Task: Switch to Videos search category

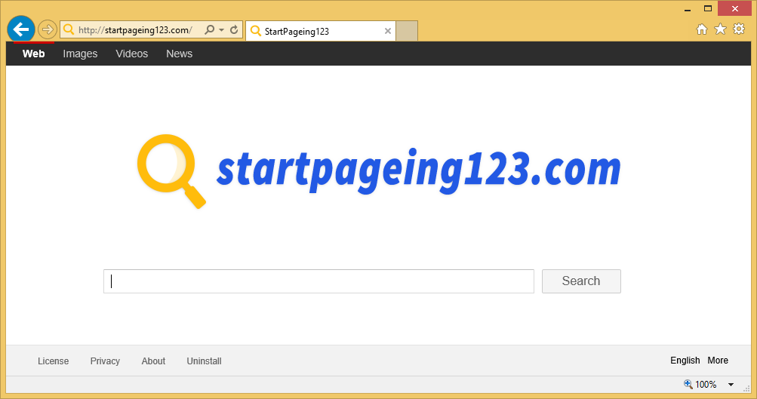Action: [x=132, y=54]
